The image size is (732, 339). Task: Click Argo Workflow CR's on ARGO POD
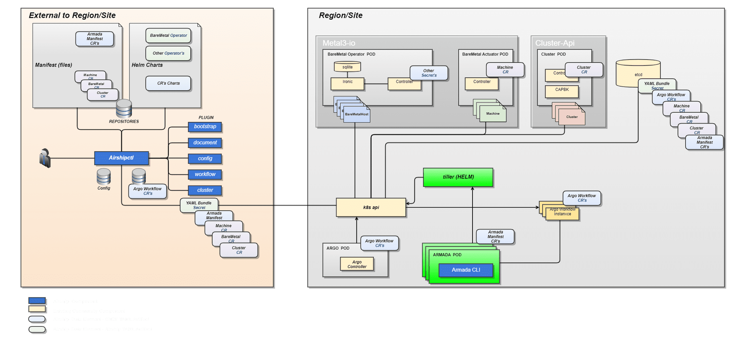pos(380,243)
